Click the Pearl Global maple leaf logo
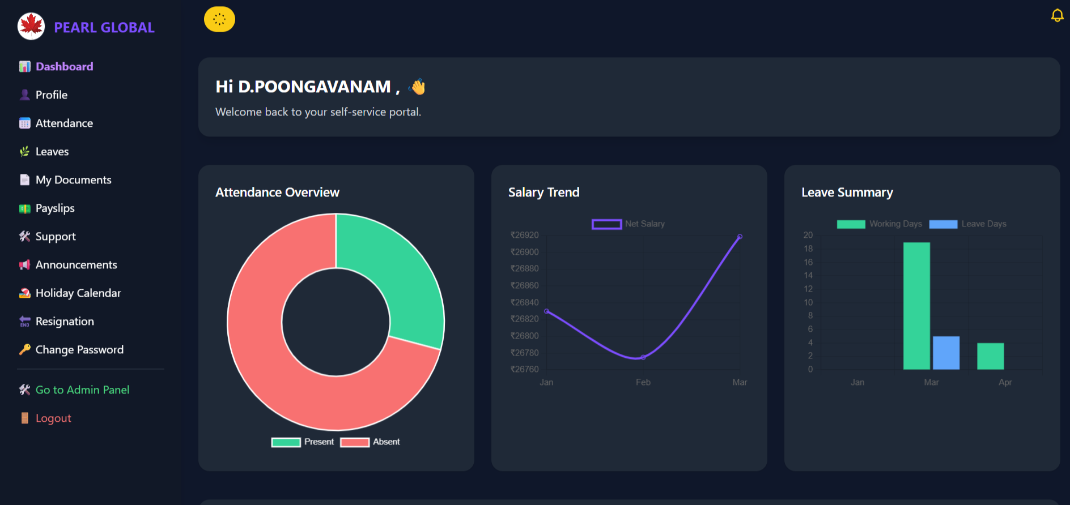Viewport: 1070px width, 505px height. [x=31, y=27]
